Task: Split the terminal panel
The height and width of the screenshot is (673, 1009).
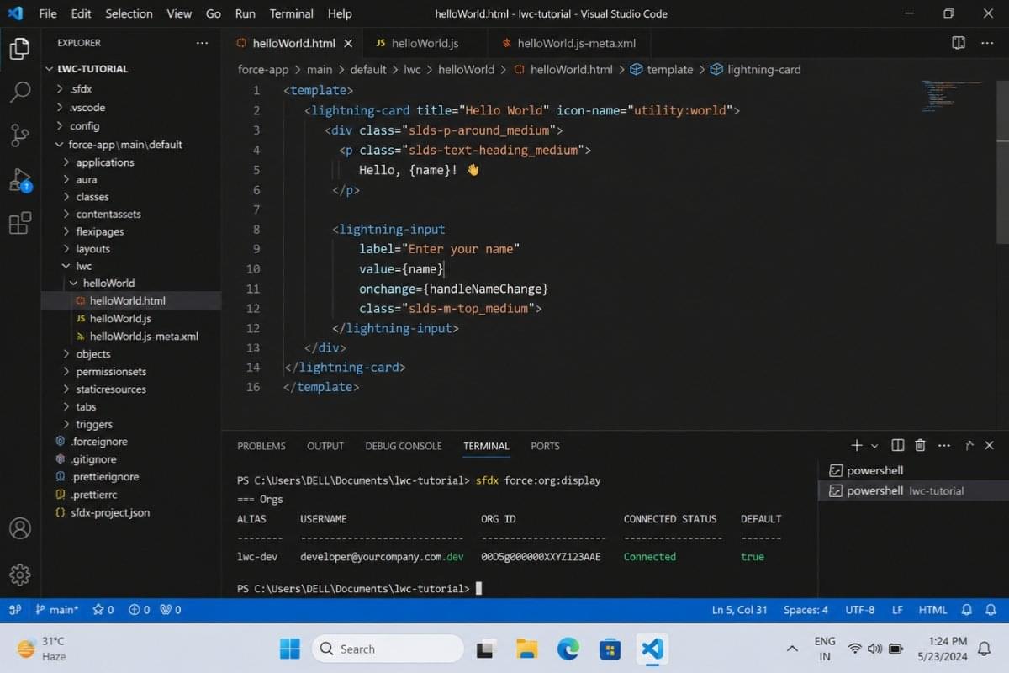Action: coord(898,445)
